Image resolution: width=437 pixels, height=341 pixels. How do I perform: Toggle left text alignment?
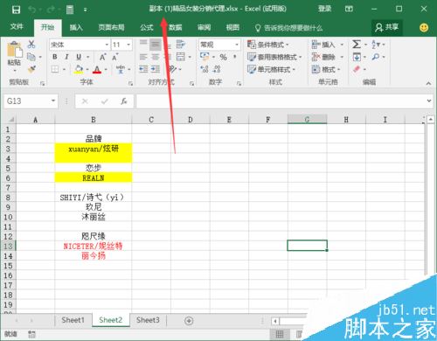pyautogui.click(x=143, y=57)
